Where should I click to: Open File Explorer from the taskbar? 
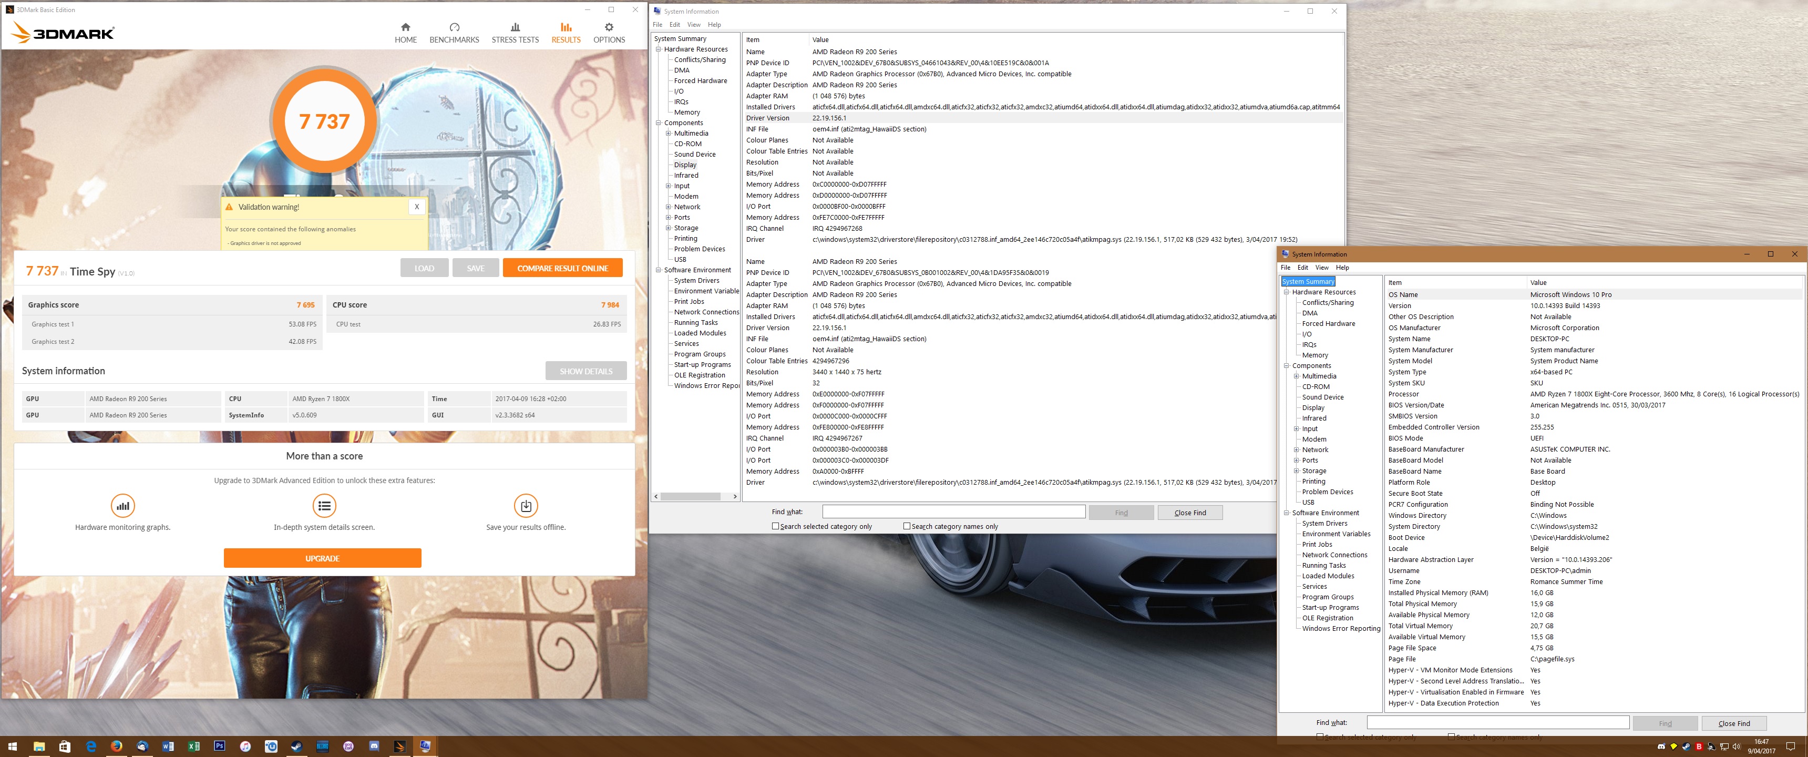click(39, 746)
